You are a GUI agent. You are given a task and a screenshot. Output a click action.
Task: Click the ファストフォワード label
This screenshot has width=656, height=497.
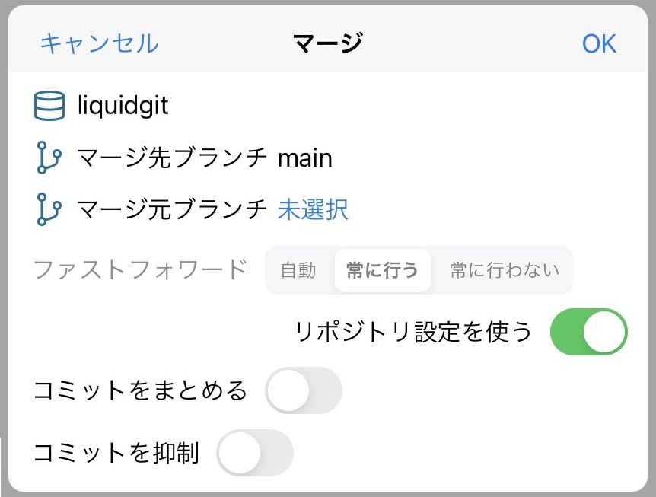(141, 269)
